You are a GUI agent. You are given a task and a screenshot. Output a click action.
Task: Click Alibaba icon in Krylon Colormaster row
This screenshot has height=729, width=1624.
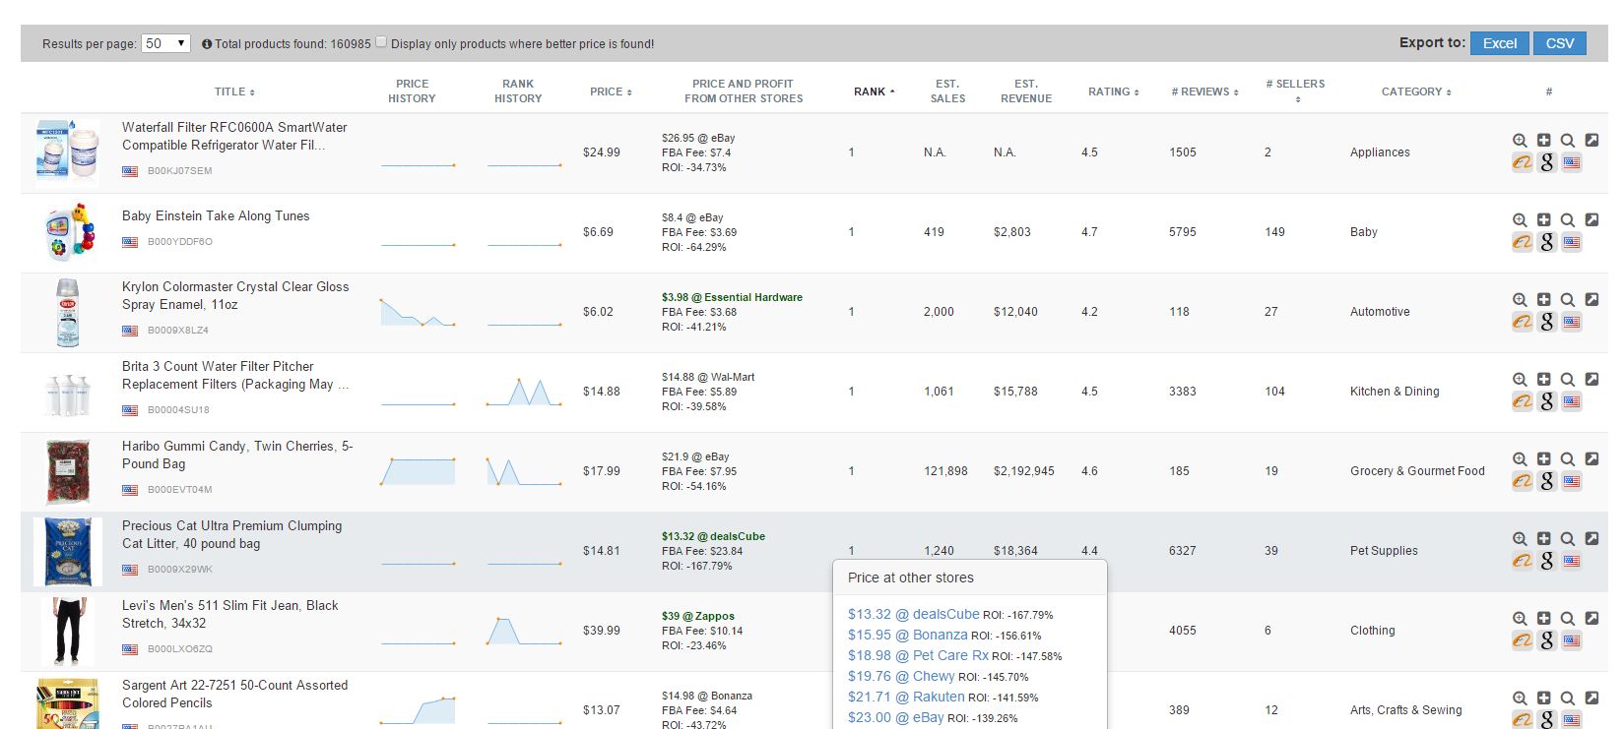1523,322
